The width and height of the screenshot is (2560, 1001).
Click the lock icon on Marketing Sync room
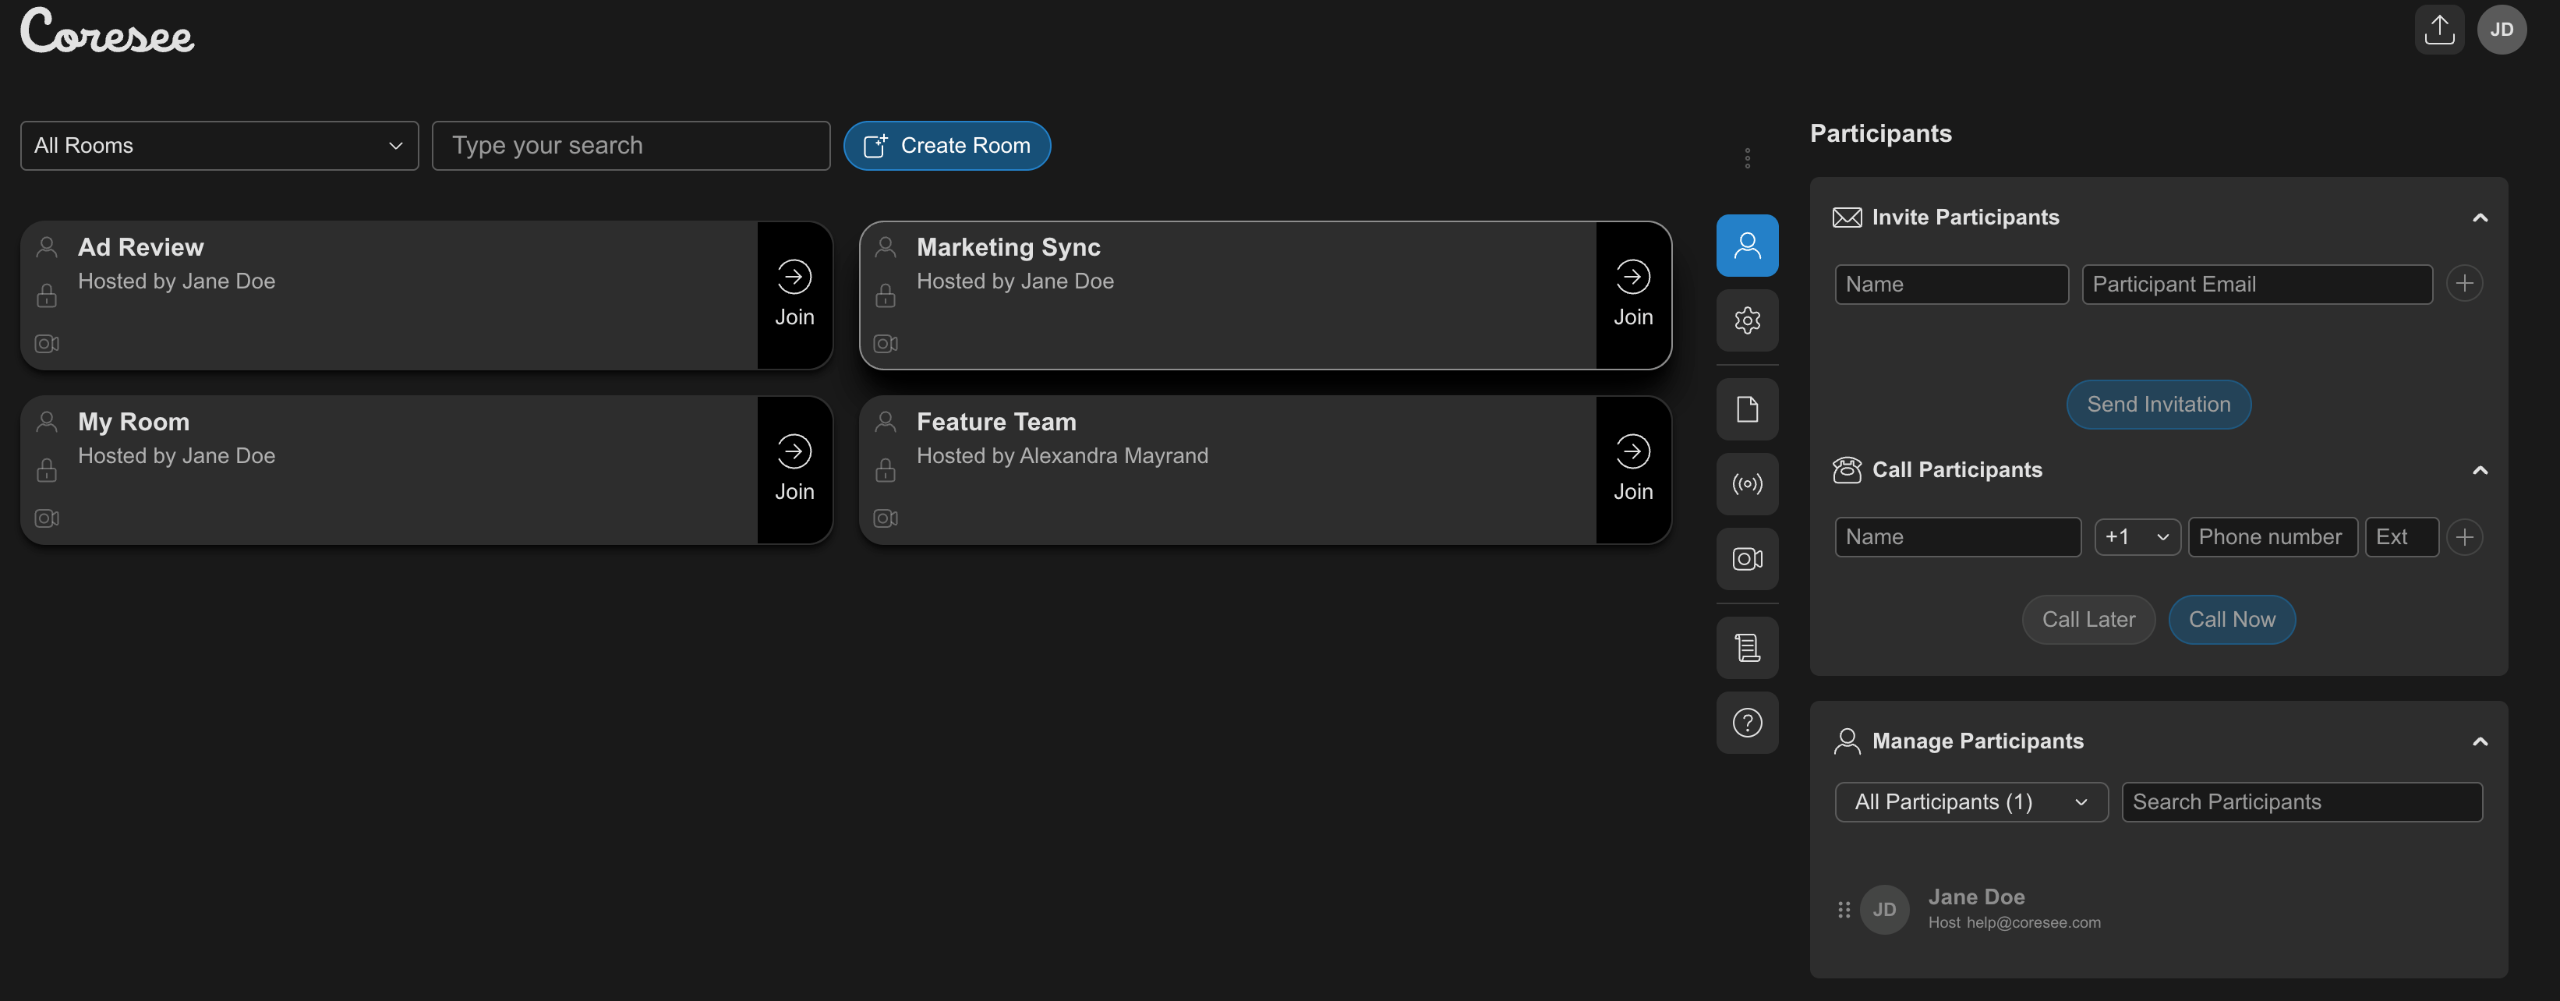(x=886, y=295)
